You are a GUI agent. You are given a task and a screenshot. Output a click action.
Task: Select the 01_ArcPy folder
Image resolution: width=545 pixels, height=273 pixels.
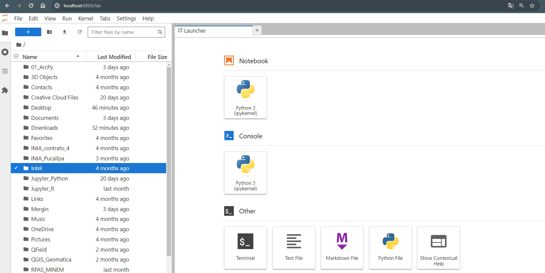88,67
